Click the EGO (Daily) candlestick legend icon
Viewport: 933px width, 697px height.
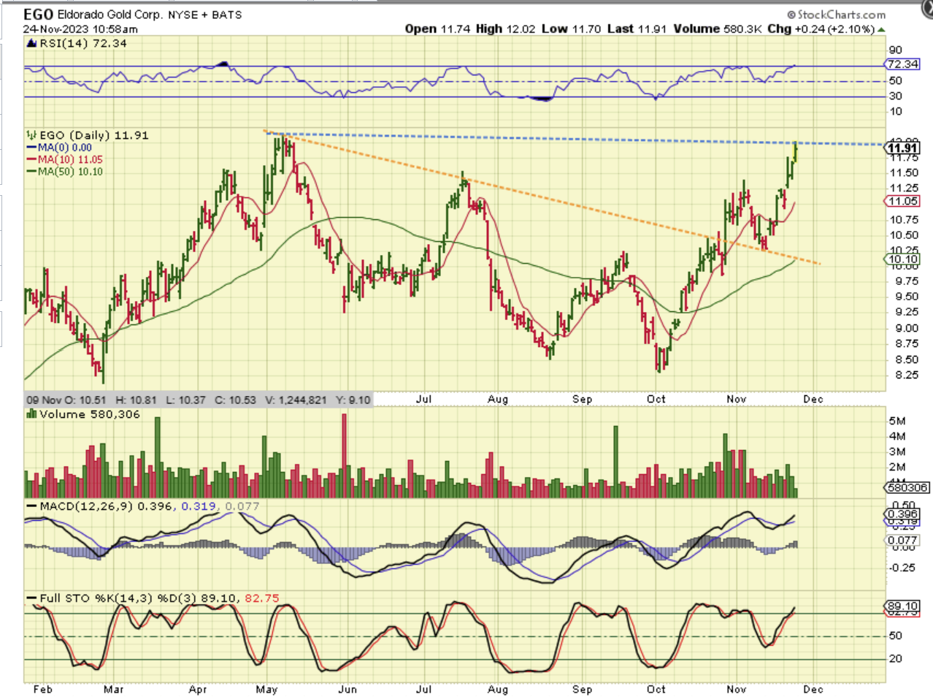[x=31, y=135]
